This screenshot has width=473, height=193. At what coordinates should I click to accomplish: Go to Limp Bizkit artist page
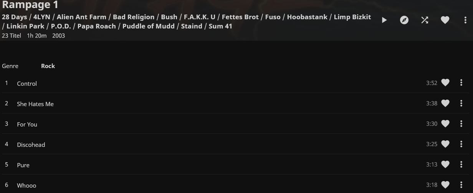coord(352,17)
